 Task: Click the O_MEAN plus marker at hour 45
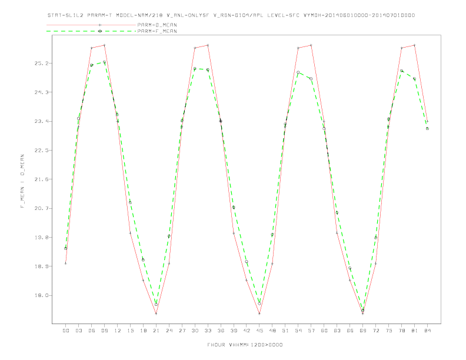[259, 314]
